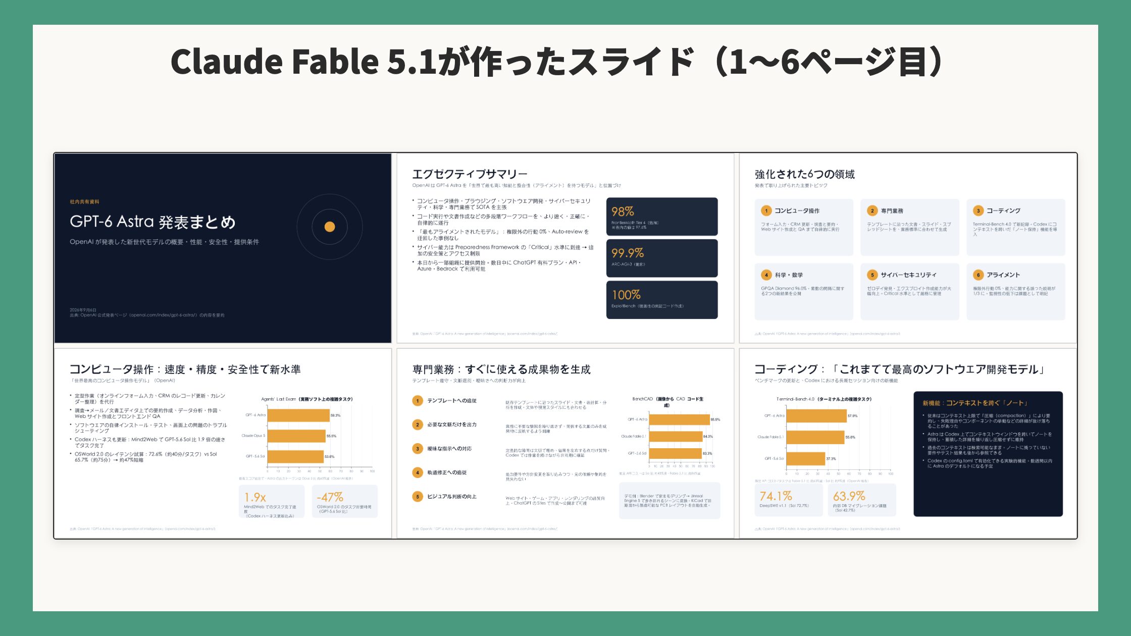Click badge number 2 beside "専門業務" card

pos(872,211)
